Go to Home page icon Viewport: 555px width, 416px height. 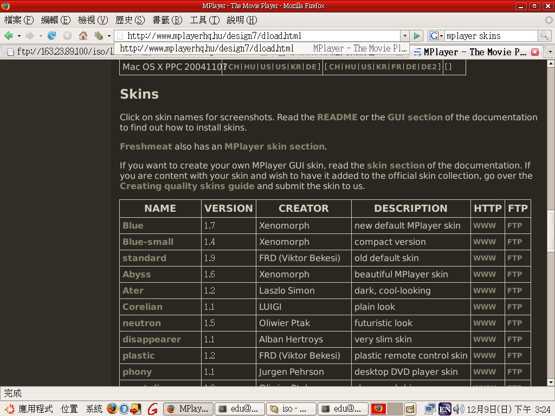[x=83, y=36]
